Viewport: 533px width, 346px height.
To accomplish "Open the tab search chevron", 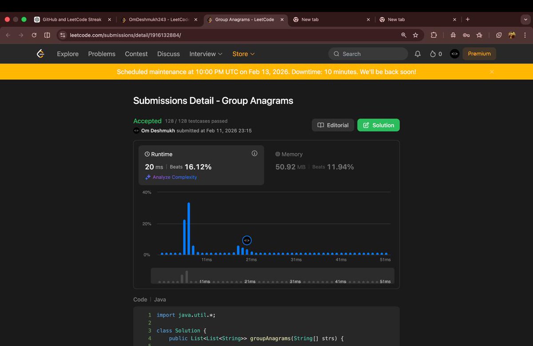I will 525,20.
